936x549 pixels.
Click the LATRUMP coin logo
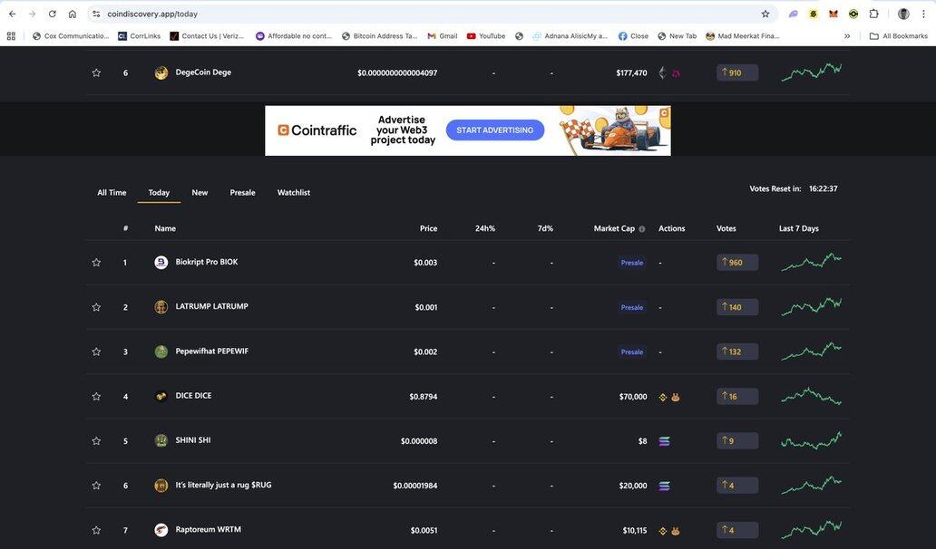pos(161,307)
